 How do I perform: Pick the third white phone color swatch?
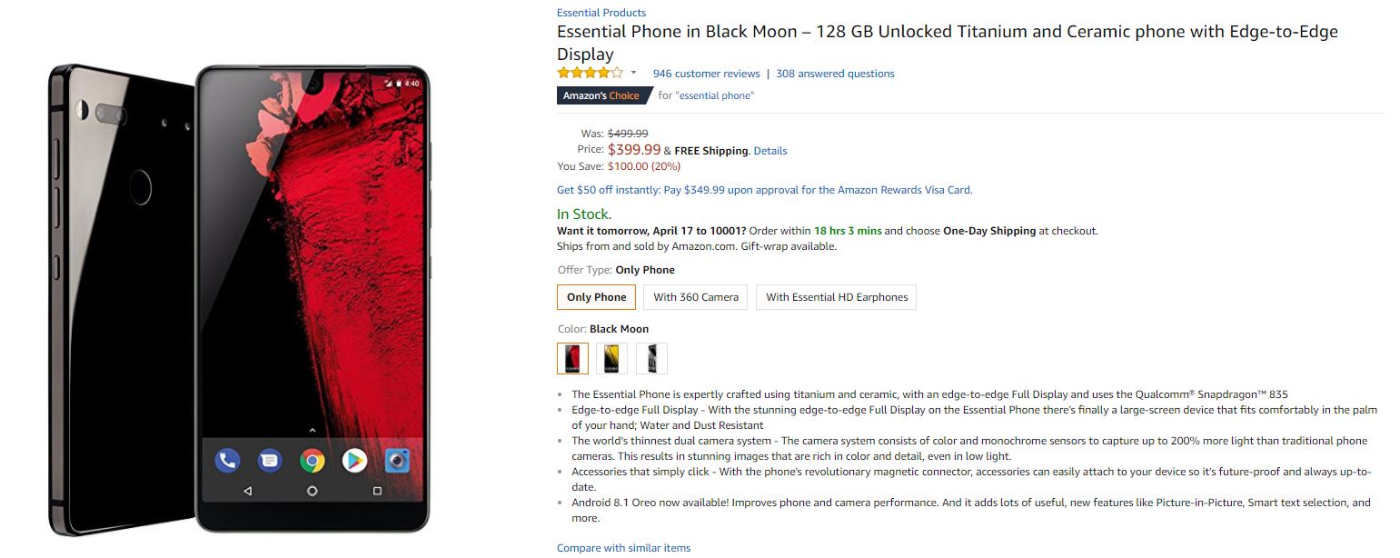(651, 358)
